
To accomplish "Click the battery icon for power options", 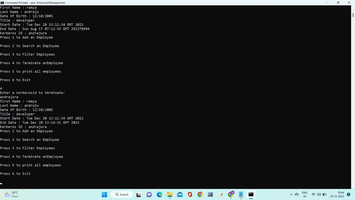I will 324,194.
